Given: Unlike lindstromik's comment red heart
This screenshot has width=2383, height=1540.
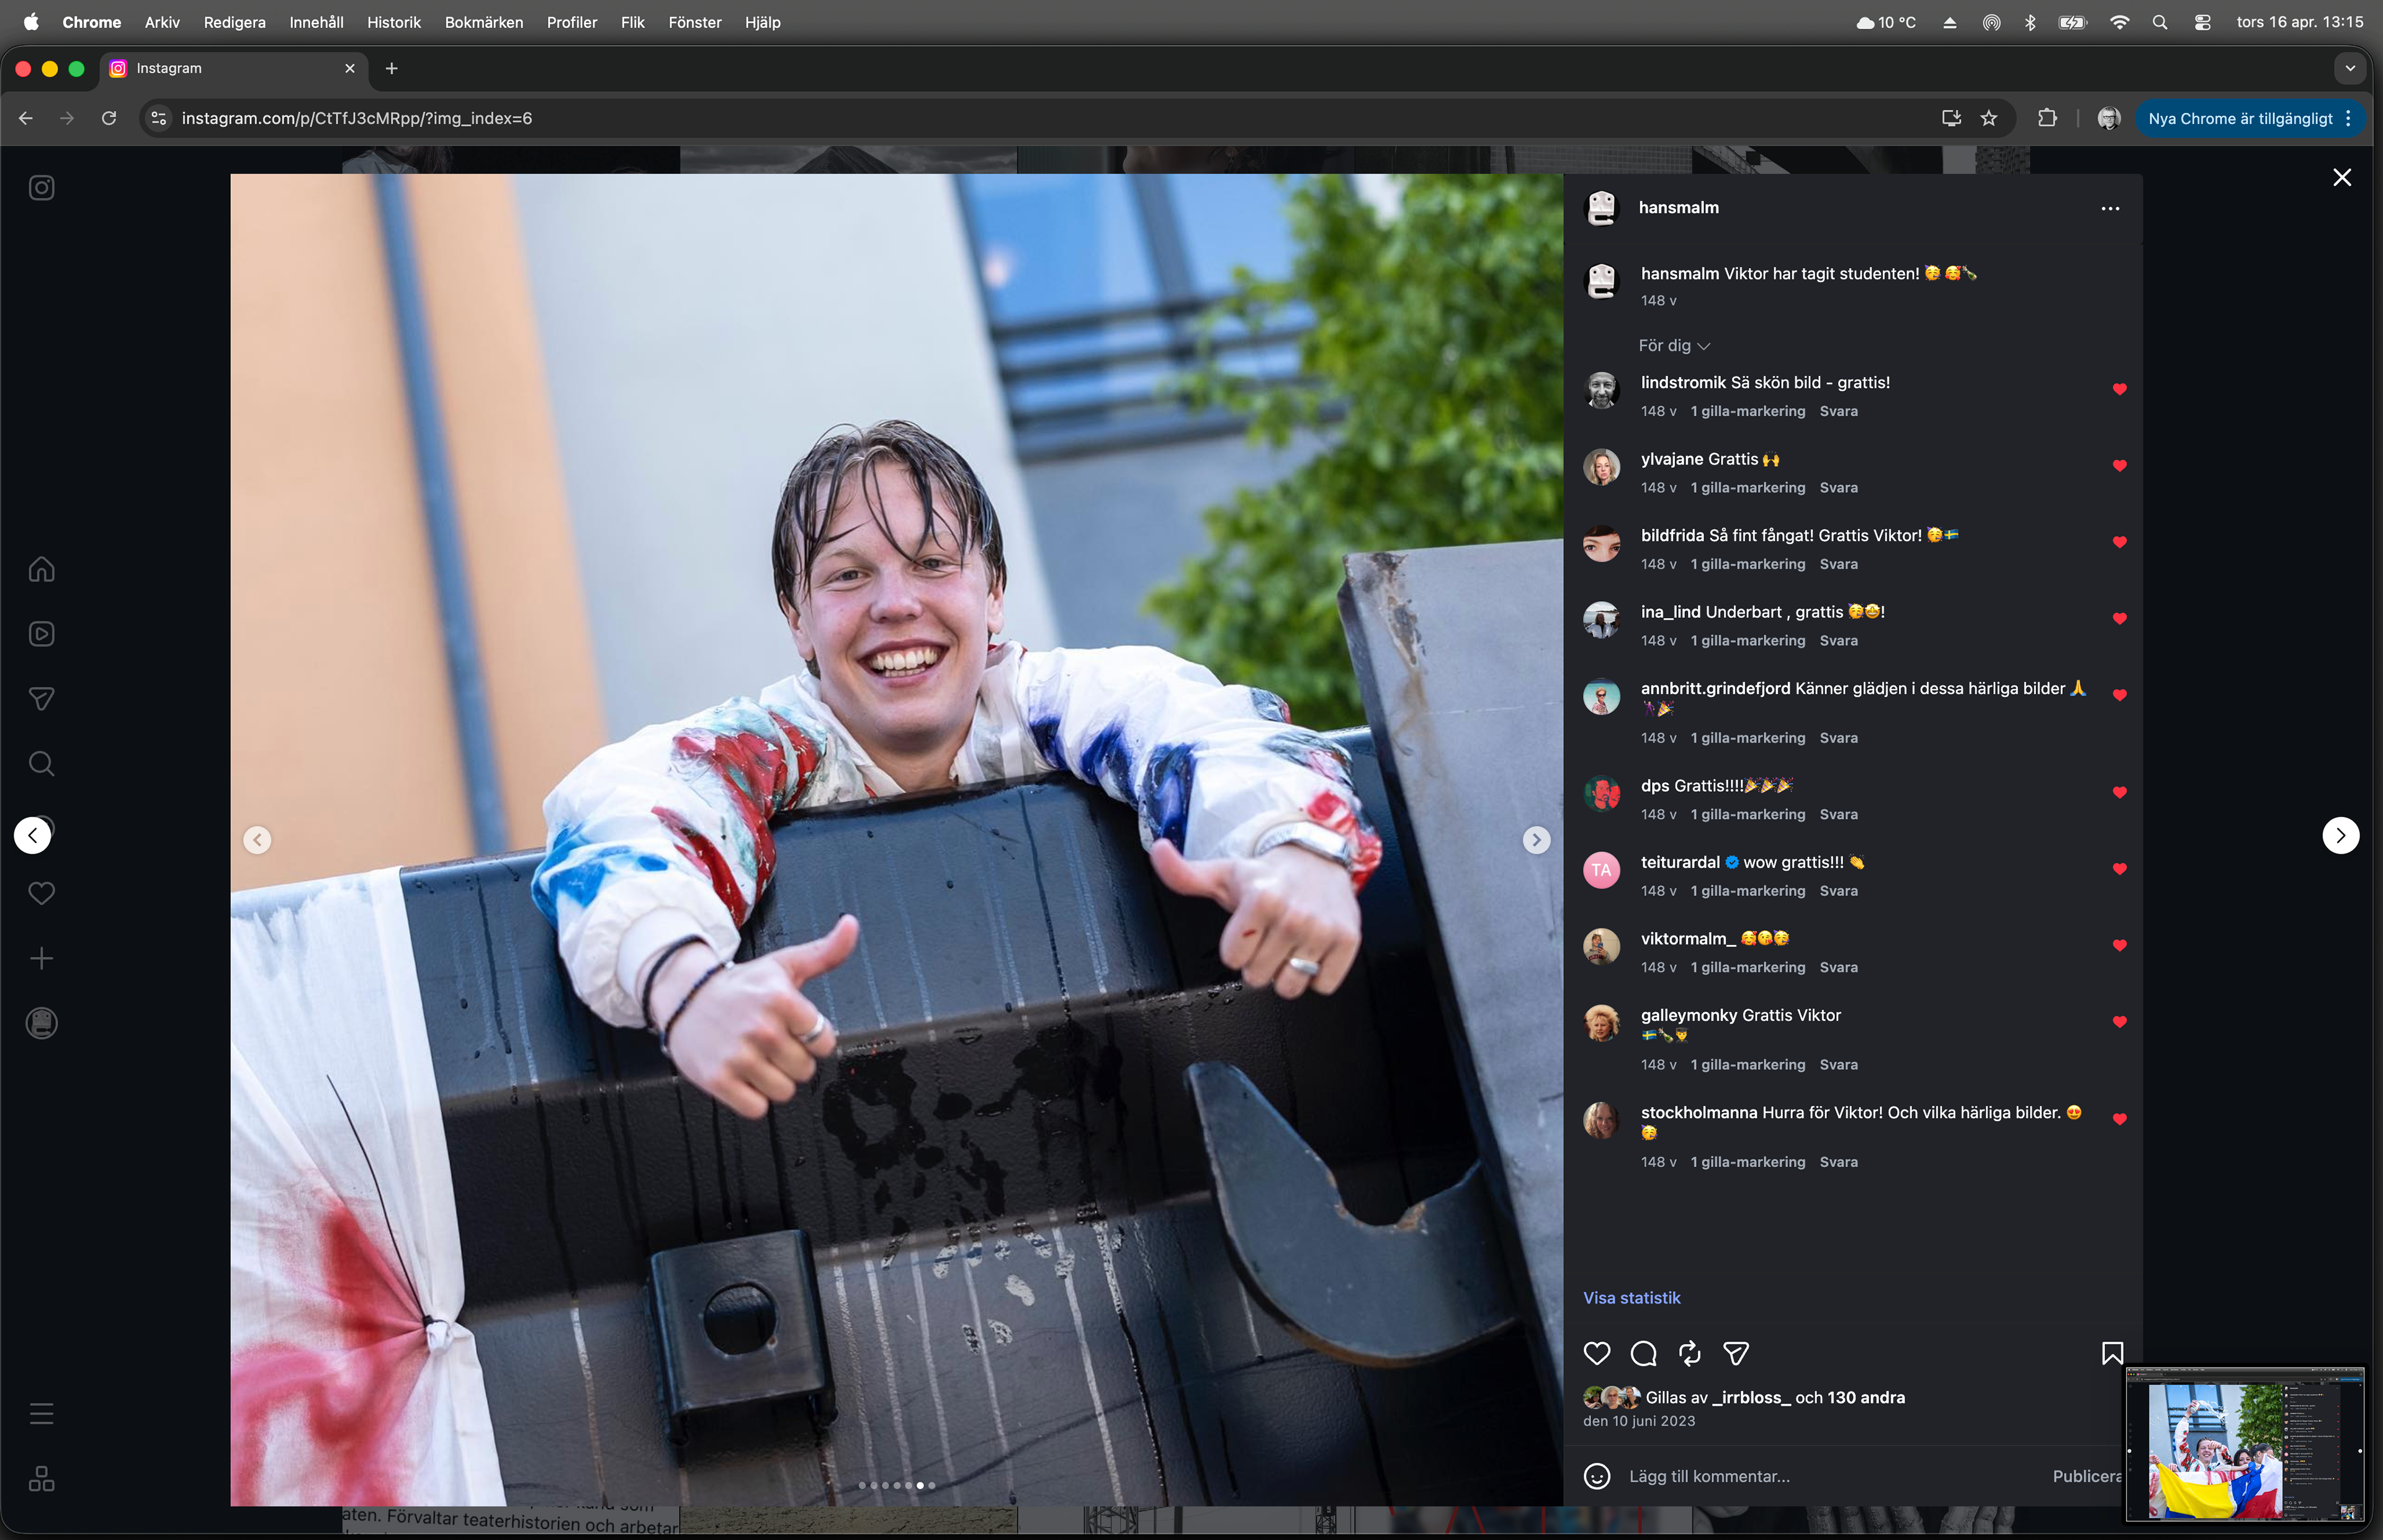Looking at the screenshot, I should click(2119, 389).
